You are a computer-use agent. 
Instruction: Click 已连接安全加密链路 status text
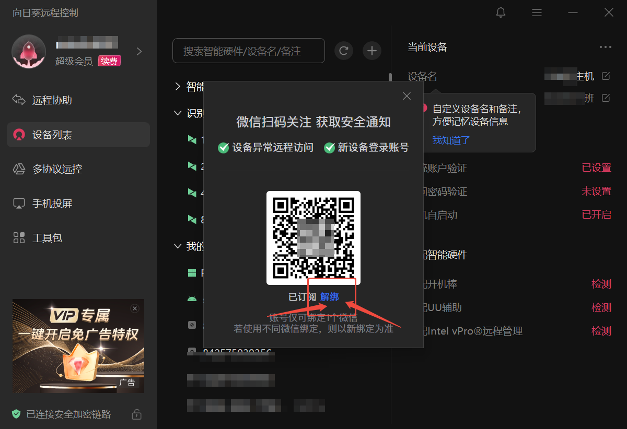coord(69,414)
